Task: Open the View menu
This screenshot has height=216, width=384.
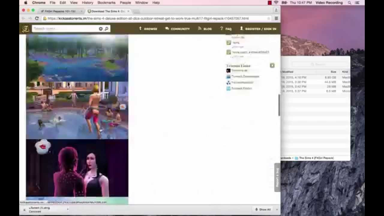Action: point(74,3)
